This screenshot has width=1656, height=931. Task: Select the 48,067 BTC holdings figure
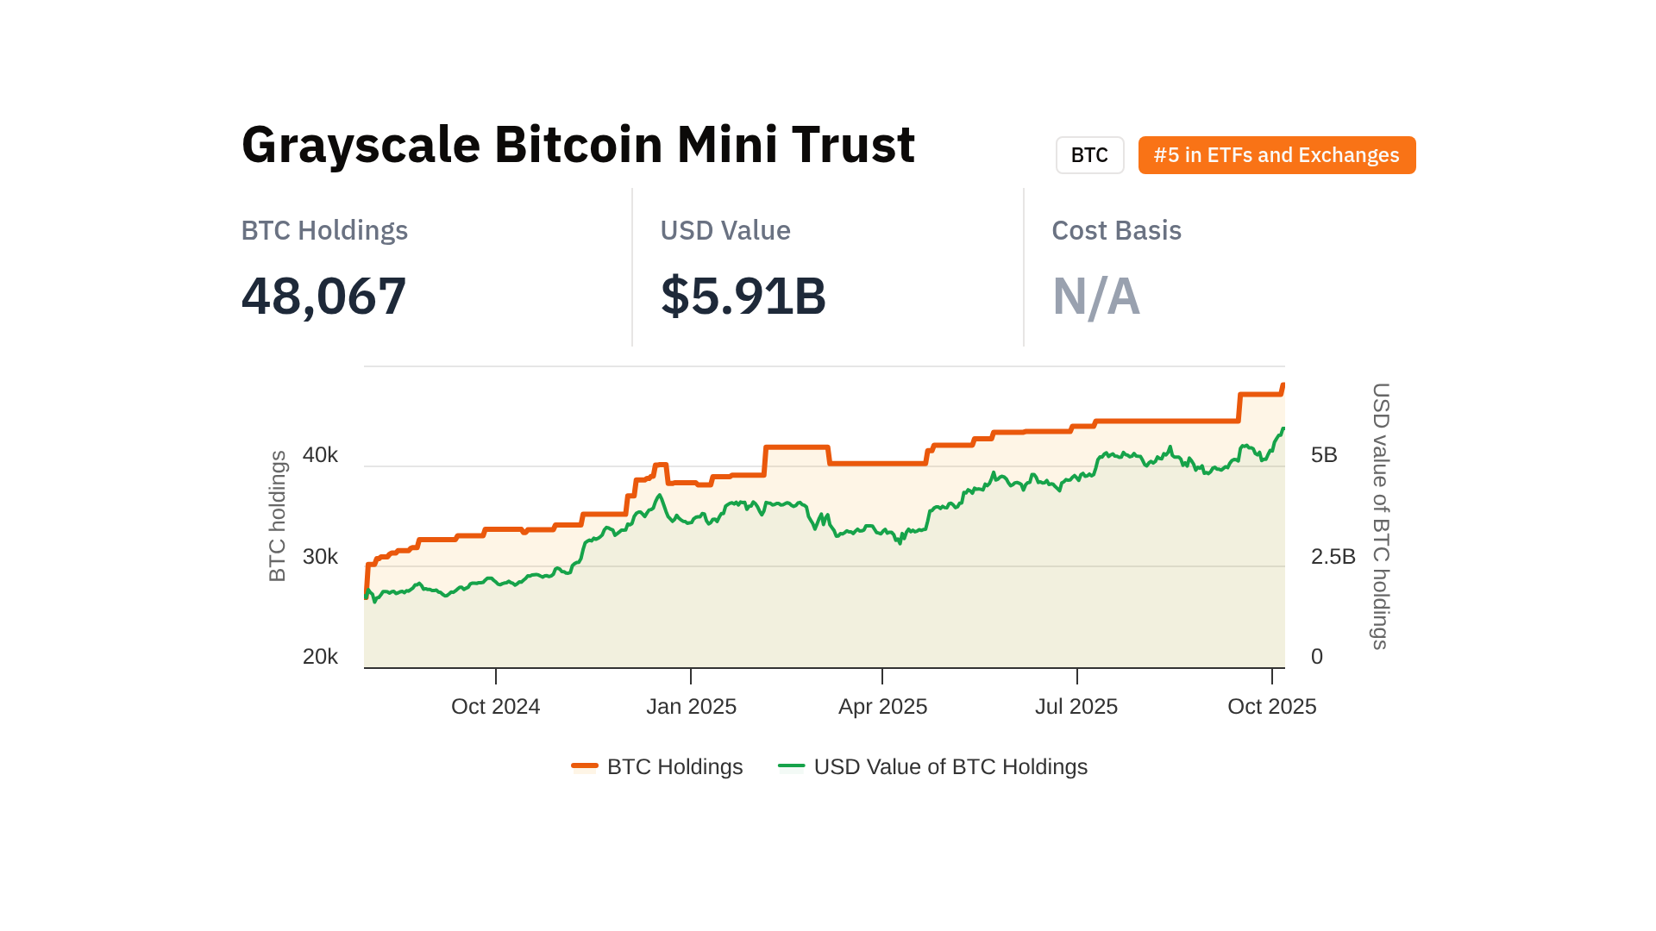(x=323, y=296)
